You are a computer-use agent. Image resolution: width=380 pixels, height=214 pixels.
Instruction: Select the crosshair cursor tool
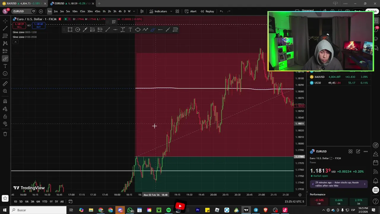click(x=5, y=21)
